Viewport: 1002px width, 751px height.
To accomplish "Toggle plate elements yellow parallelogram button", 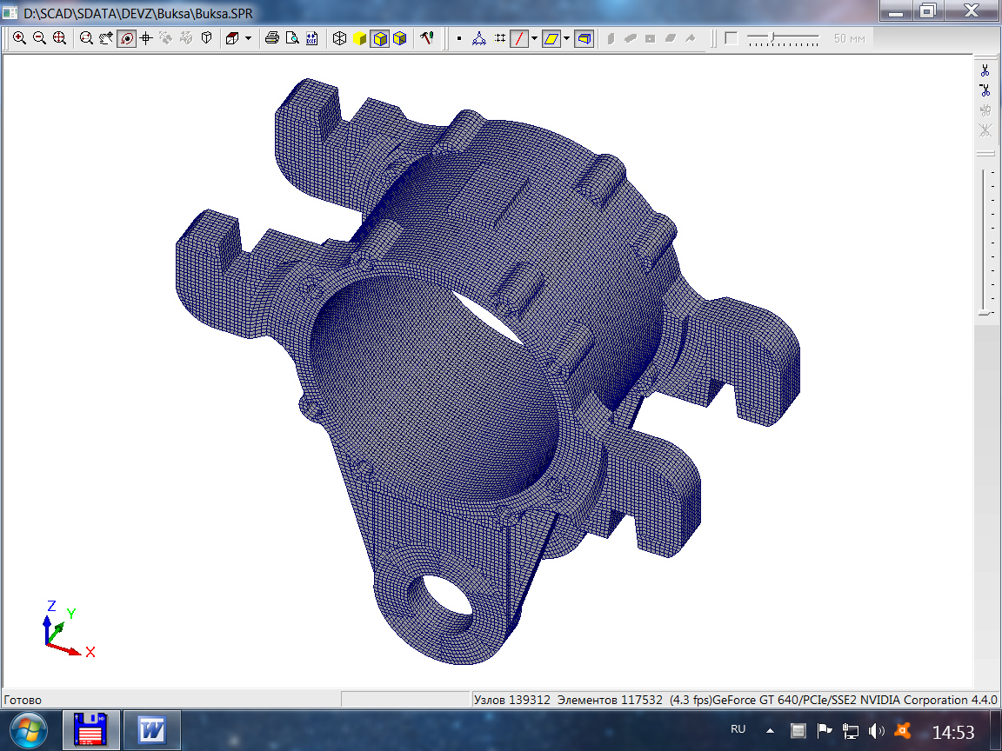I will [551, 38].
